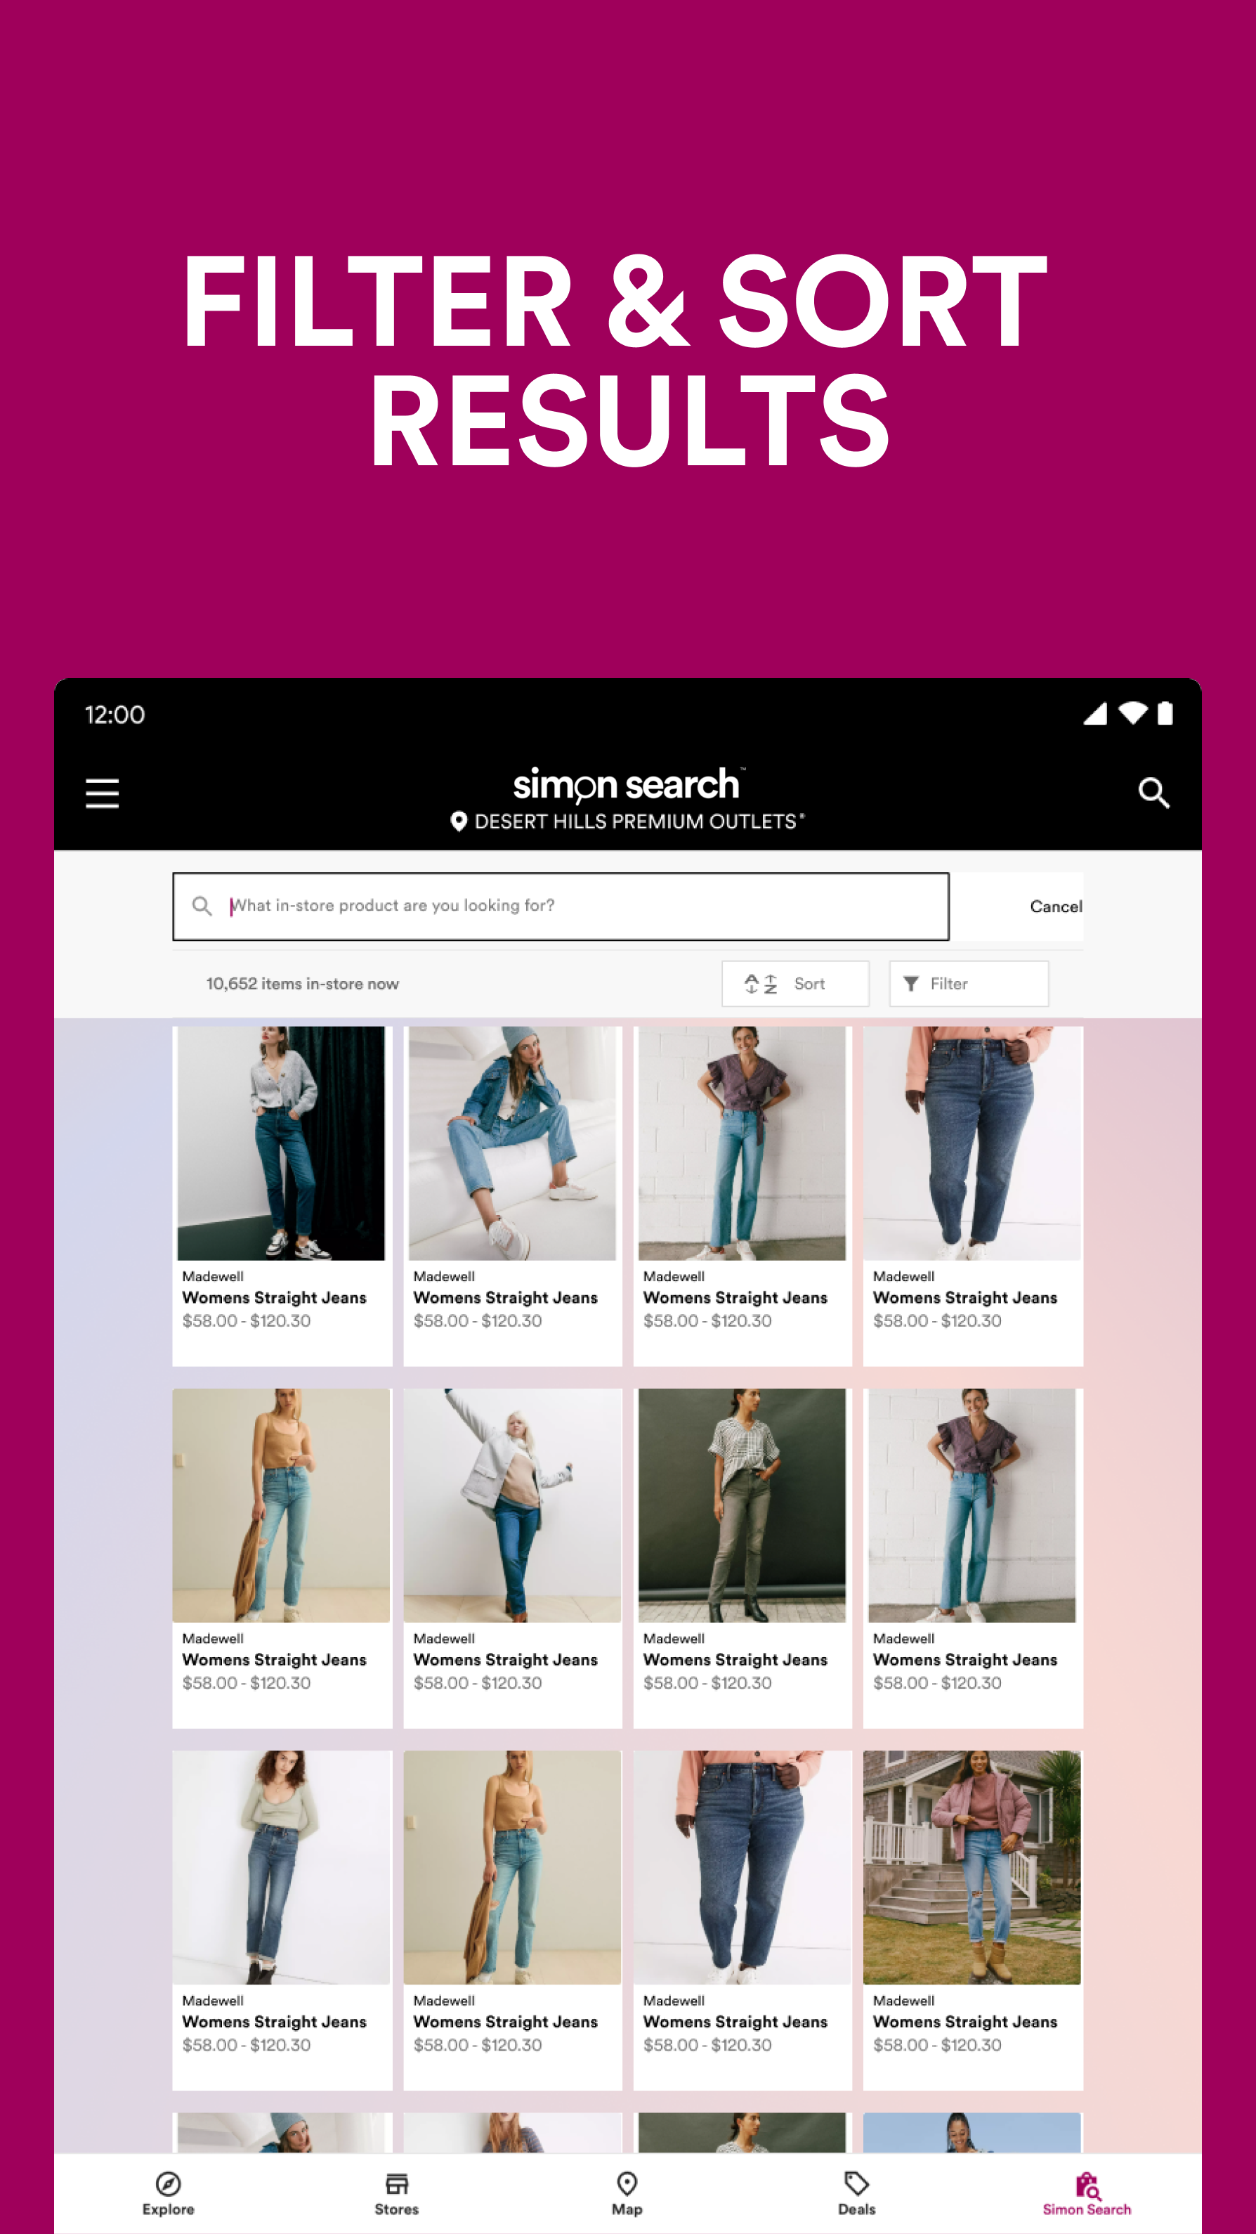Tap the location pin icon beside Desert Hills
The image size is (1256, 2234).
tap(459, 821)
